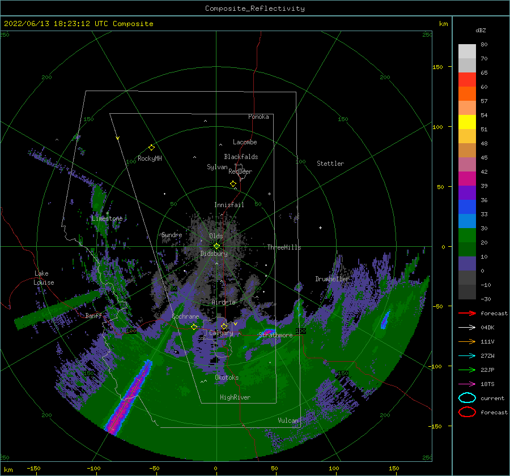Click the Blackfalds city label
This screenshot has height=476, width=510.
pyautogui.click(x=241, y=157)
